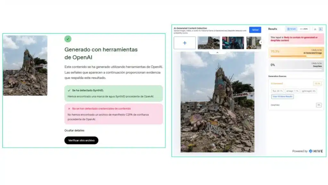Click 'Se ha detectado SynthID.' heading
This screenshot has width=328, height=185.
(88, 90)
